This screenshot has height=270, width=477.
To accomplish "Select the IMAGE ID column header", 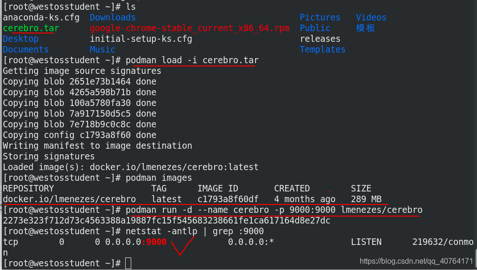I will [x=218, y=189].
